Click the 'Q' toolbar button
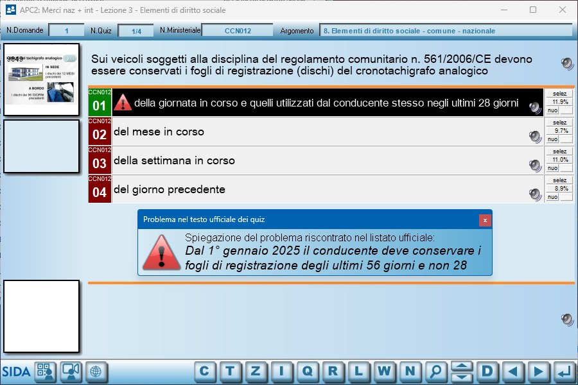Screen dimensions: 578x385 tap(307, 372)
